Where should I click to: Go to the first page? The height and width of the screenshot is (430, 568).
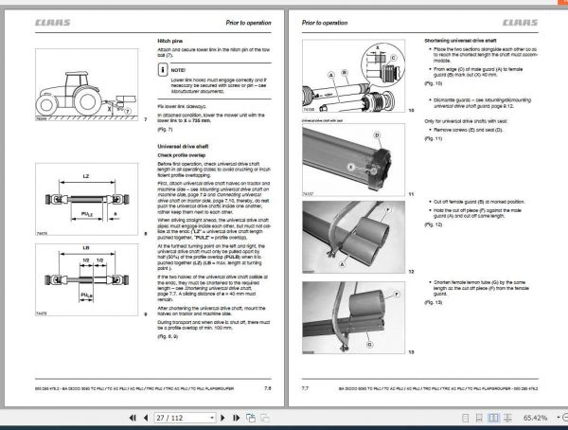[x=133, y=418]
